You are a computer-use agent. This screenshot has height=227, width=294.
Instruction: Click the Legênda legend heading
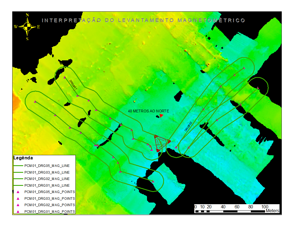pyautogui.click(x=23, y=158)
